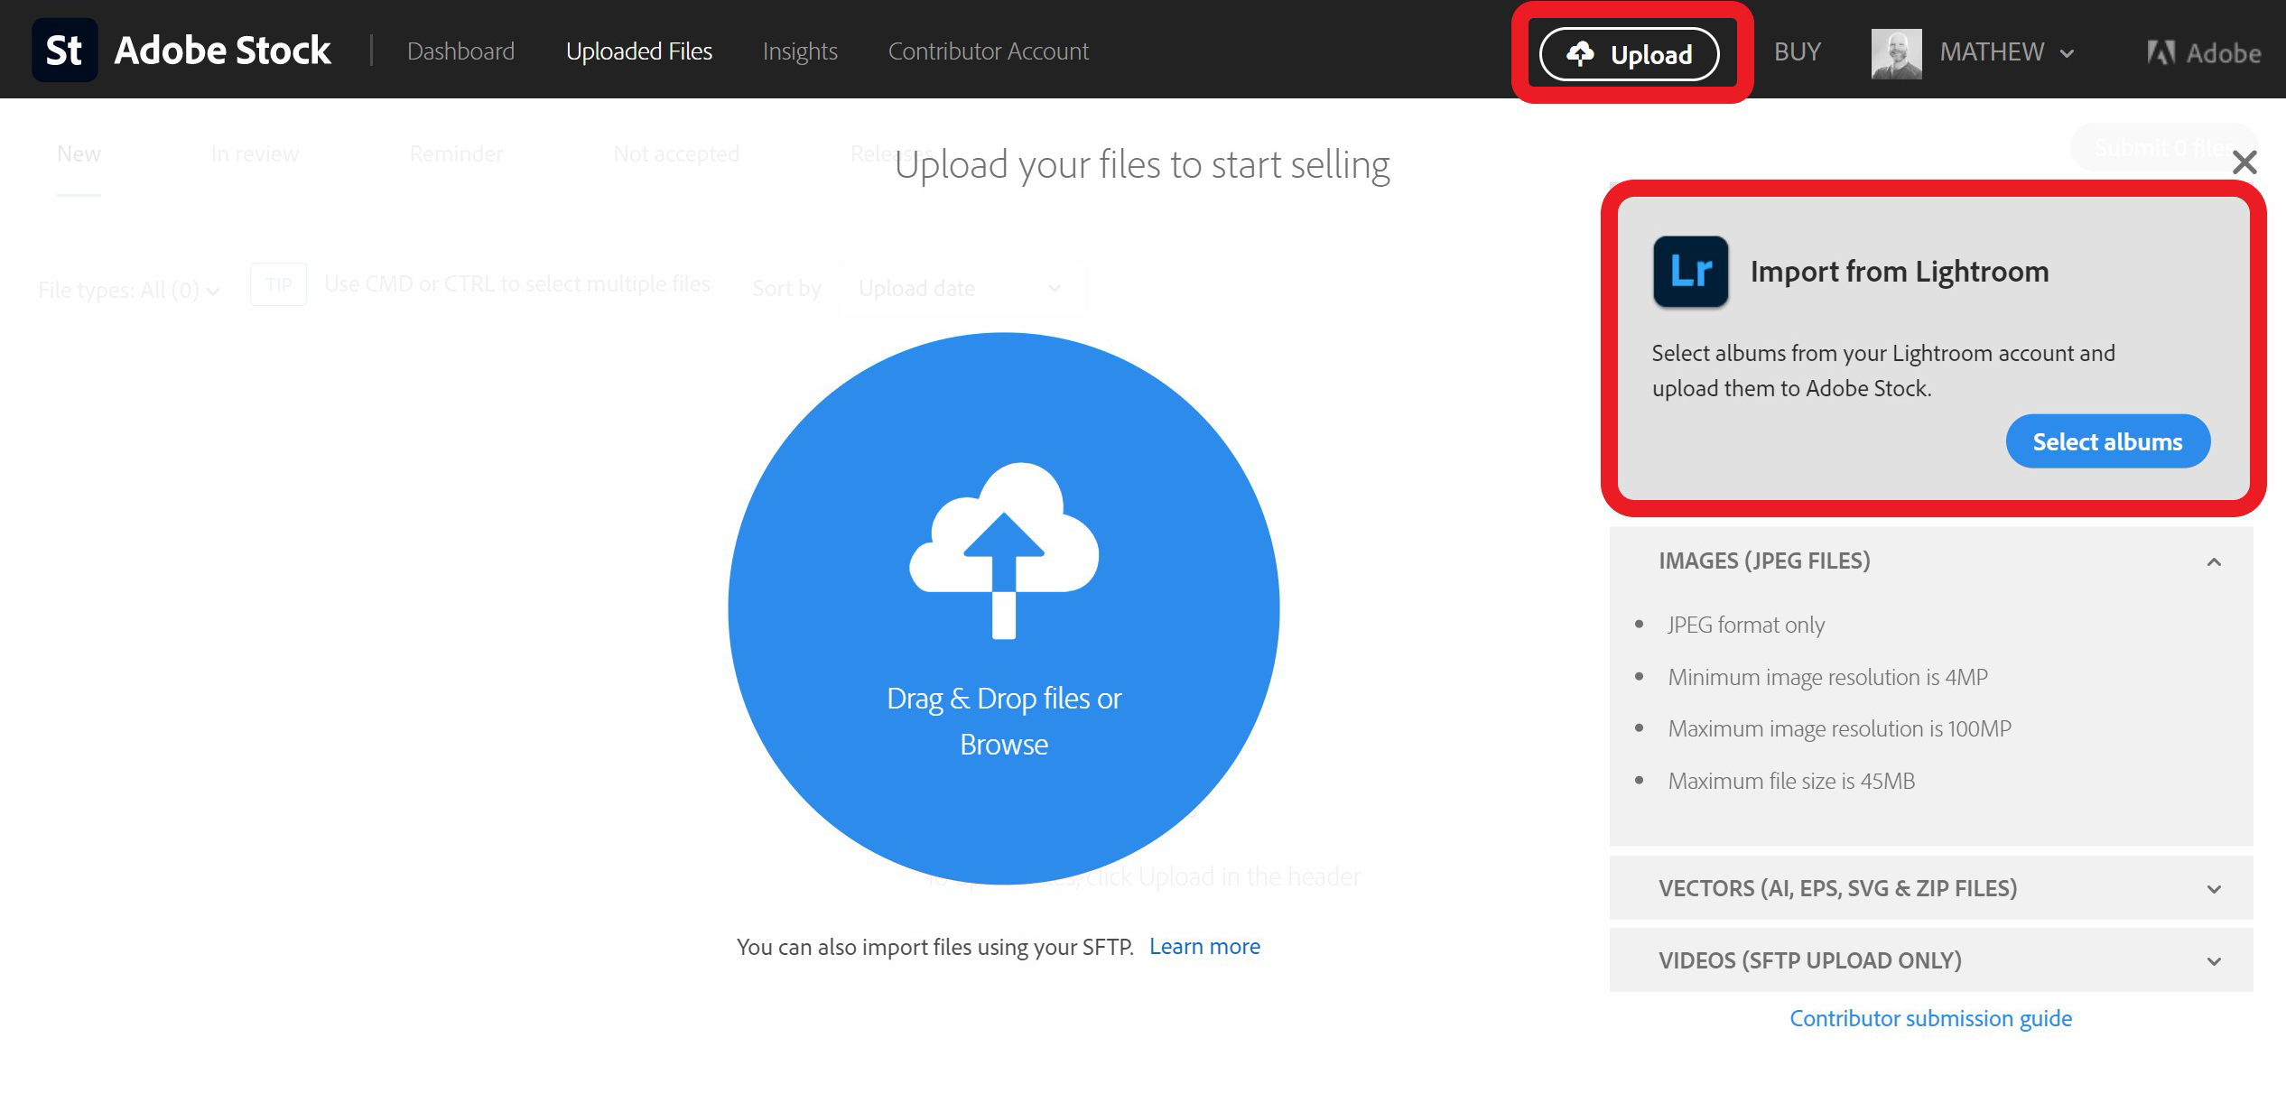
Task: Expand Videos (SFTP Upload Only) section
Action: pyautogui.click(x=2213, y=961)
